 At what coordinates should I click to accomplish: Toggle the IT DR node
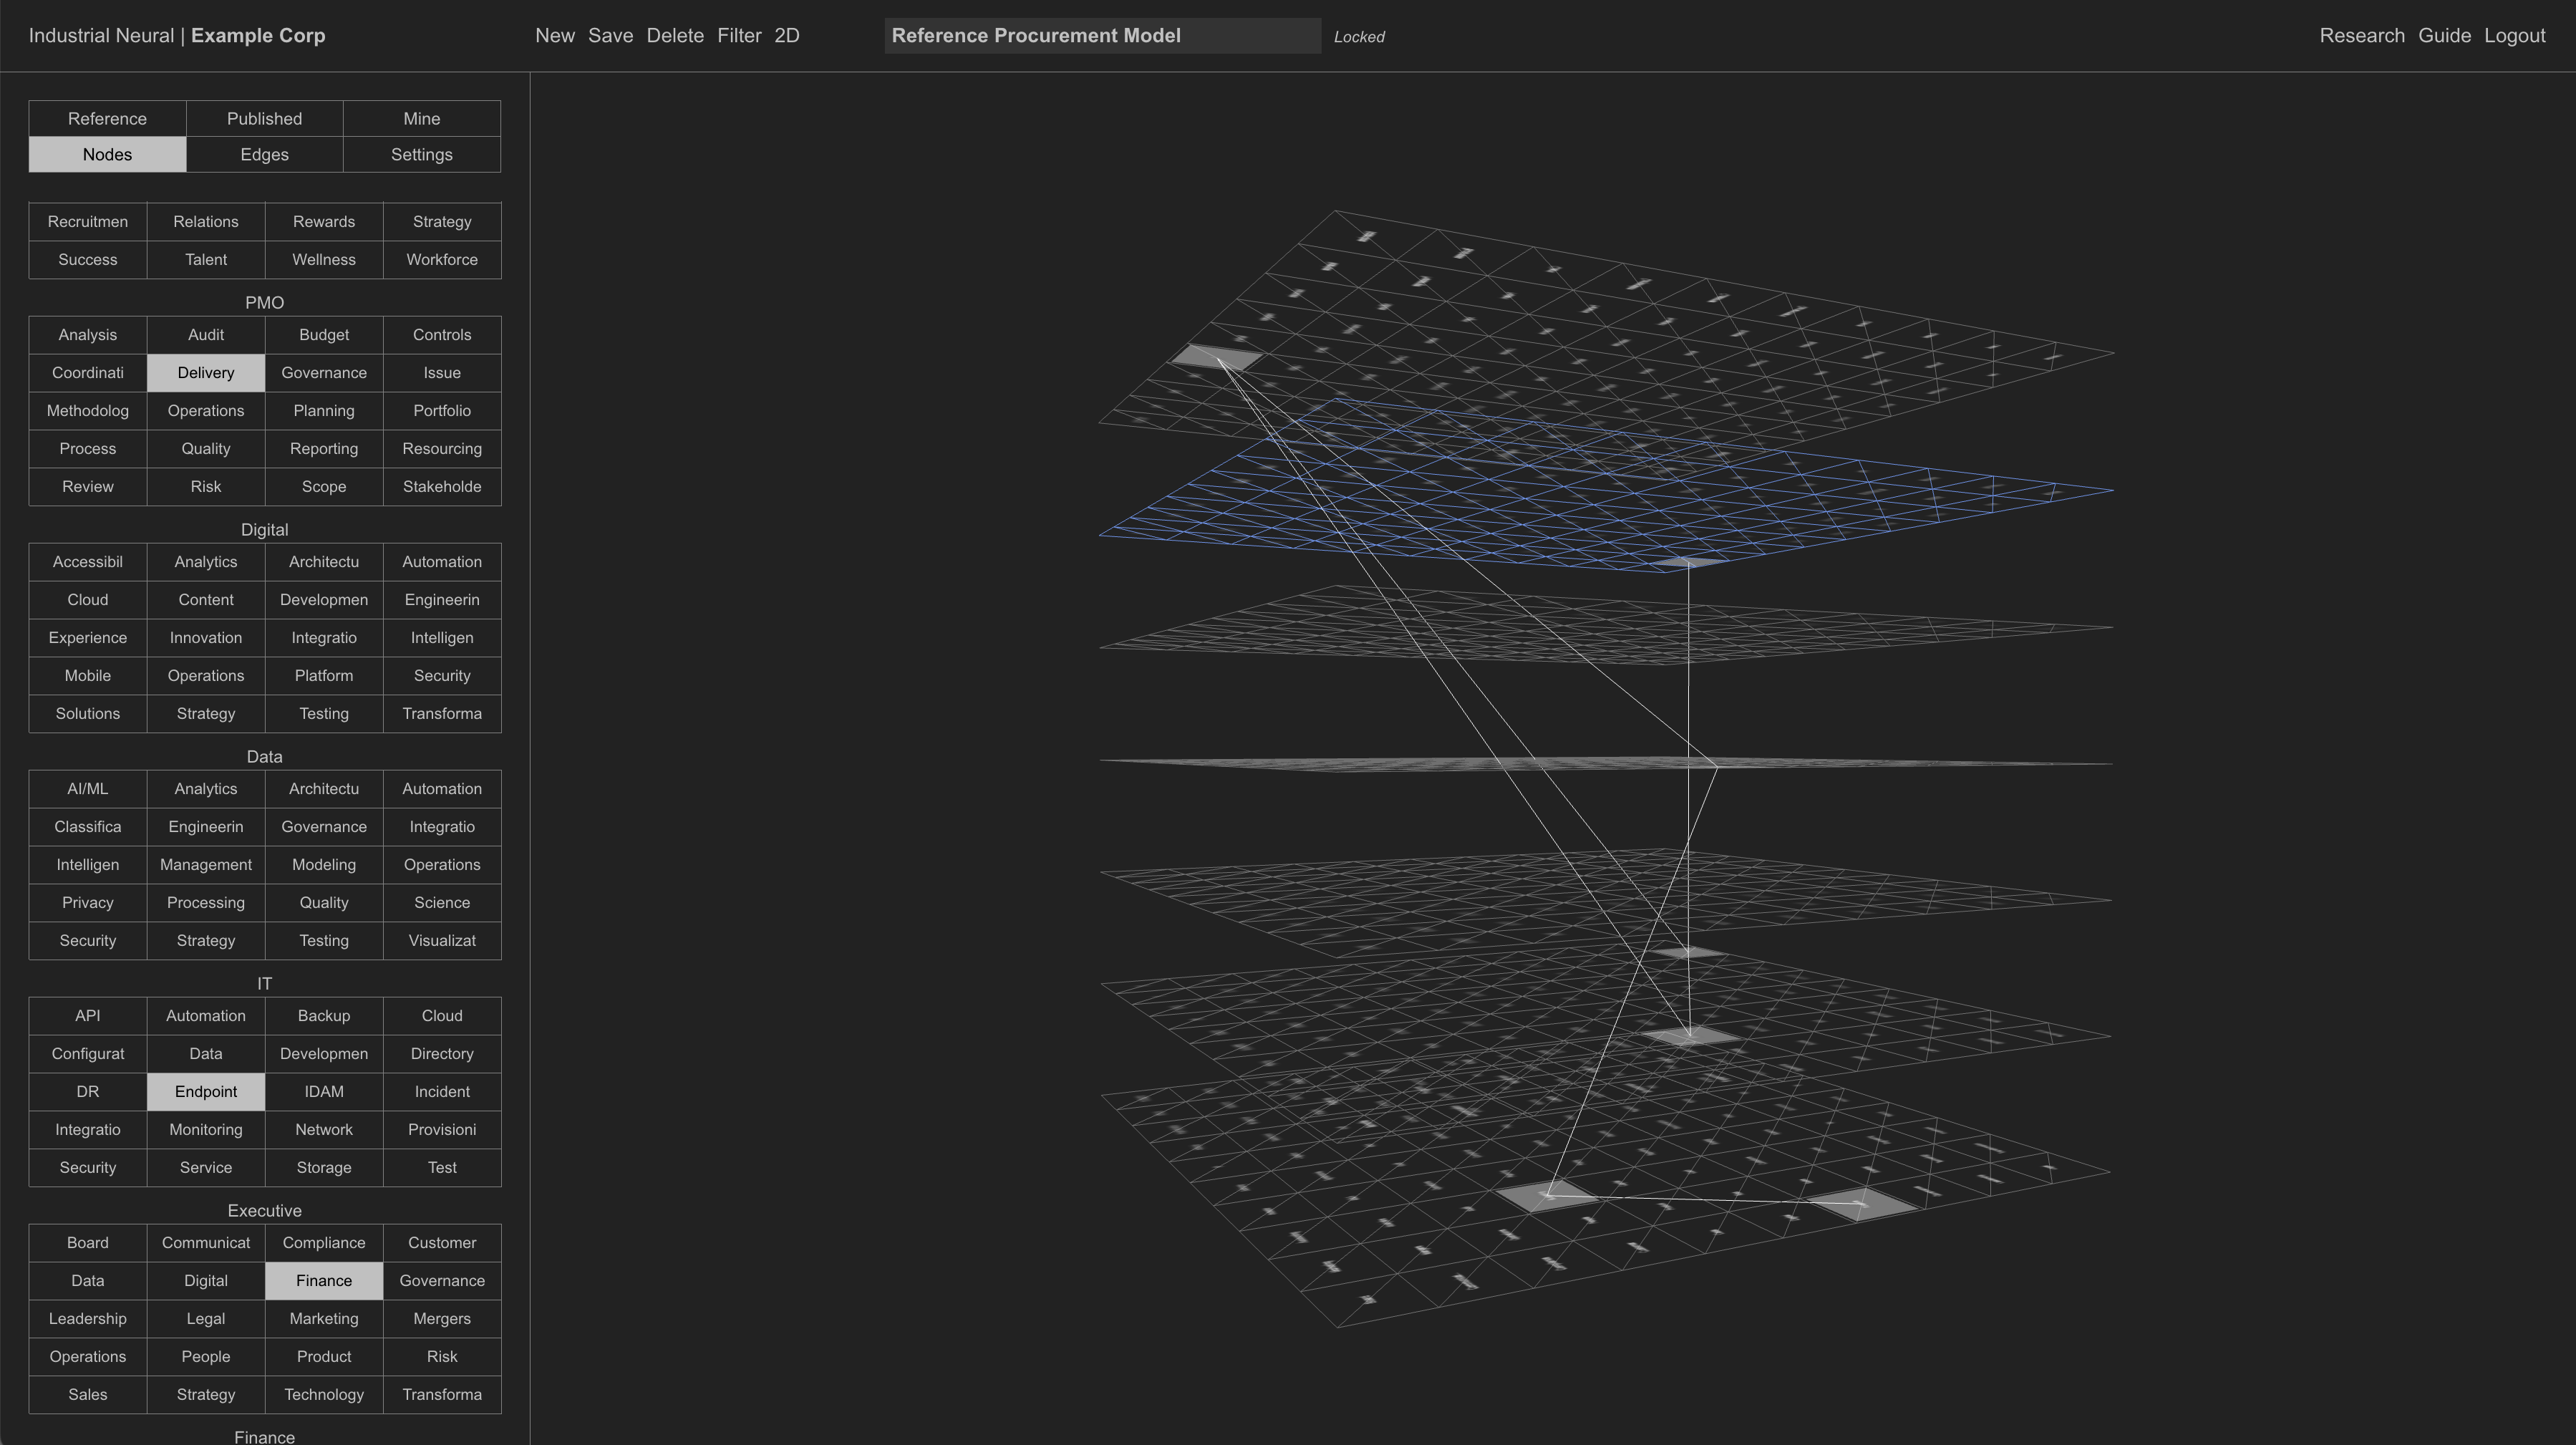[x=88, y=1092]
